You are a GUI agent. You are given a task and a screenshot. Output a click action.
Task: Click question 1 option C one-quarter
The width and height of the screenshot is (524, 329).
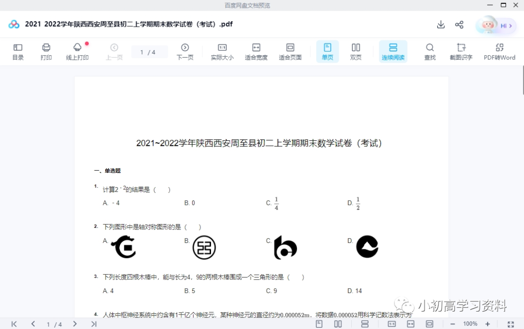tap(272, 203)
